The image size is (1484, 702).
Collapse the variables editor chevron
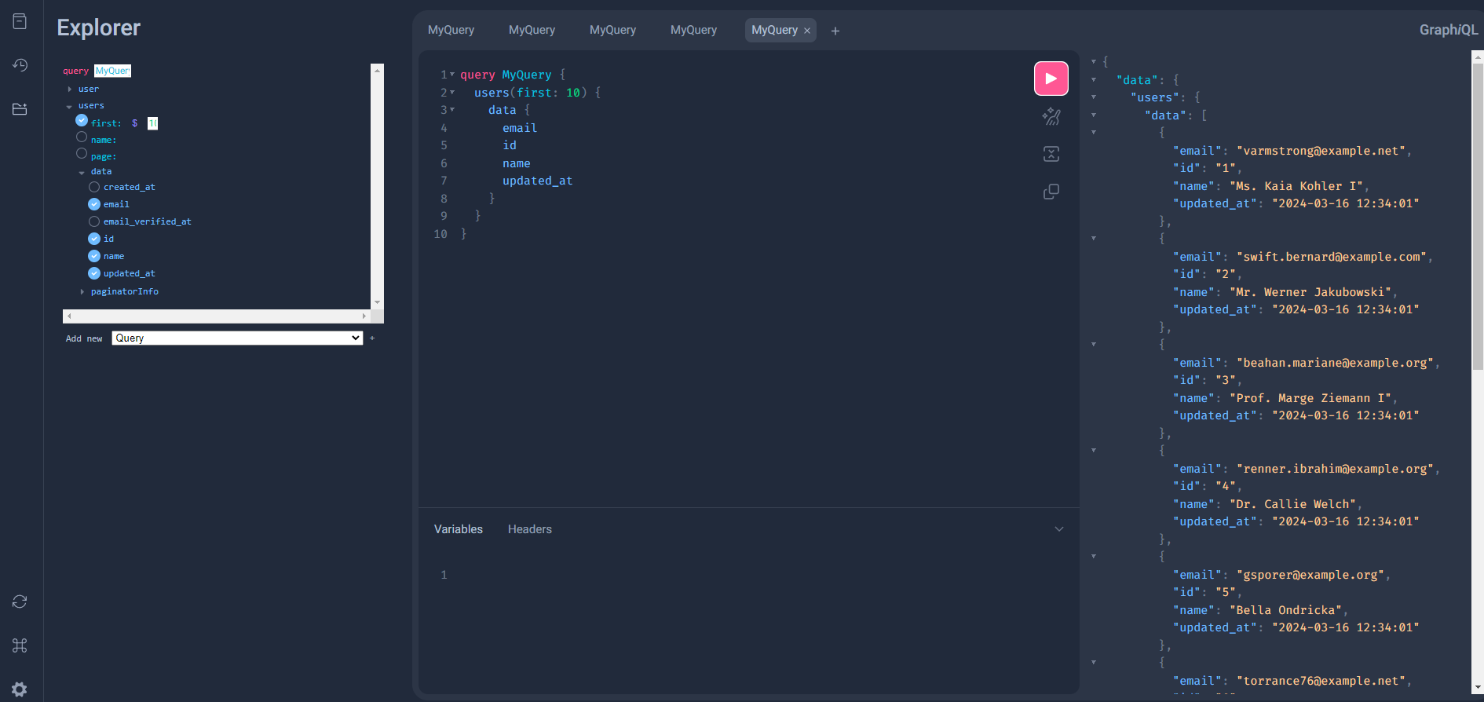1059,529
